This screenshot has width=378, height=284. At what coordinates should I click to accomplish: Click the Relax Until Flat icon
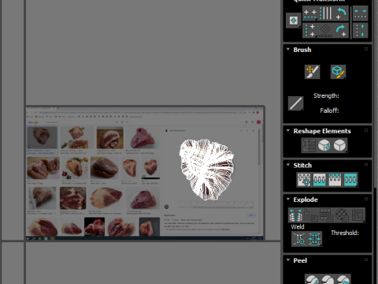[324, 145]
